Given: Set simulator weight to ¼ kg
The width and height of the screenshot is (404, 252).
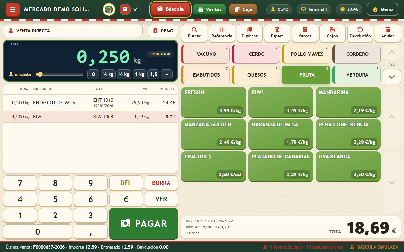Looking at the screenshot, I should [x=108, y=74].
